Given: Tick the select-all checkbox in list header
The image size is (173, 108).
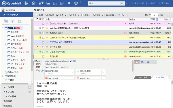Looking at the screenshot, I should pos(43,20).
